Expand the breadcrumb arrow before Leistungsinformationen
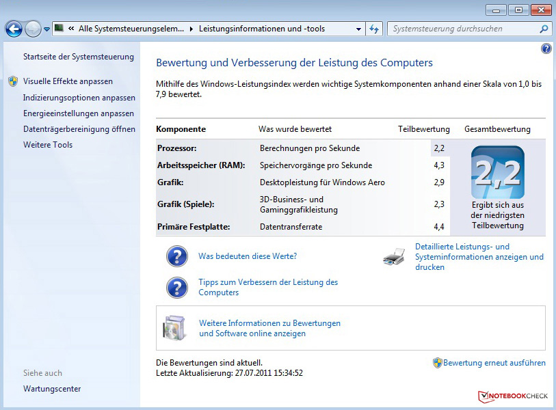The height and width of the screenshot is (410, 556). tap(191, 29)
